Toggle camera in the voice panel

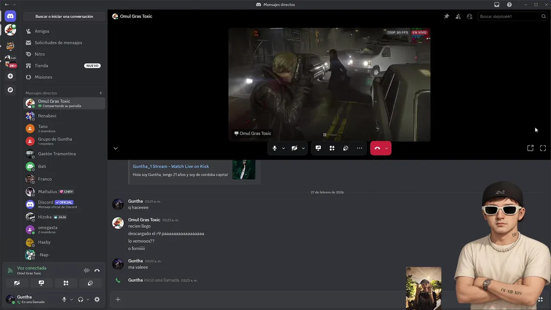pyautogui.click(x=17, y=283)
